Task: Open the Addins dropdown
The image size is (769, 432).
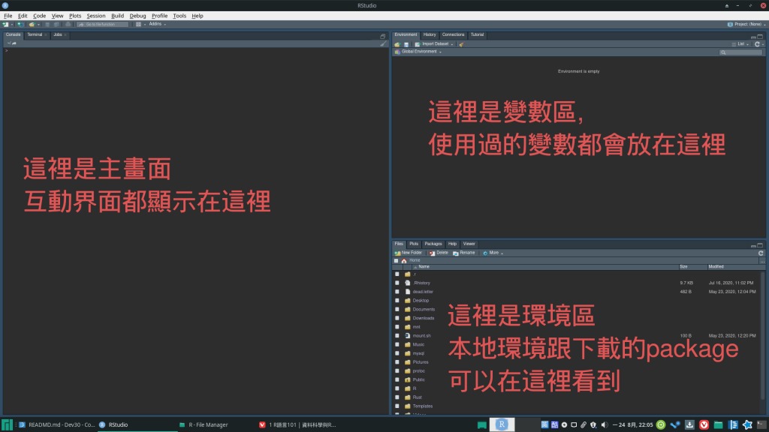Action: 158,24
